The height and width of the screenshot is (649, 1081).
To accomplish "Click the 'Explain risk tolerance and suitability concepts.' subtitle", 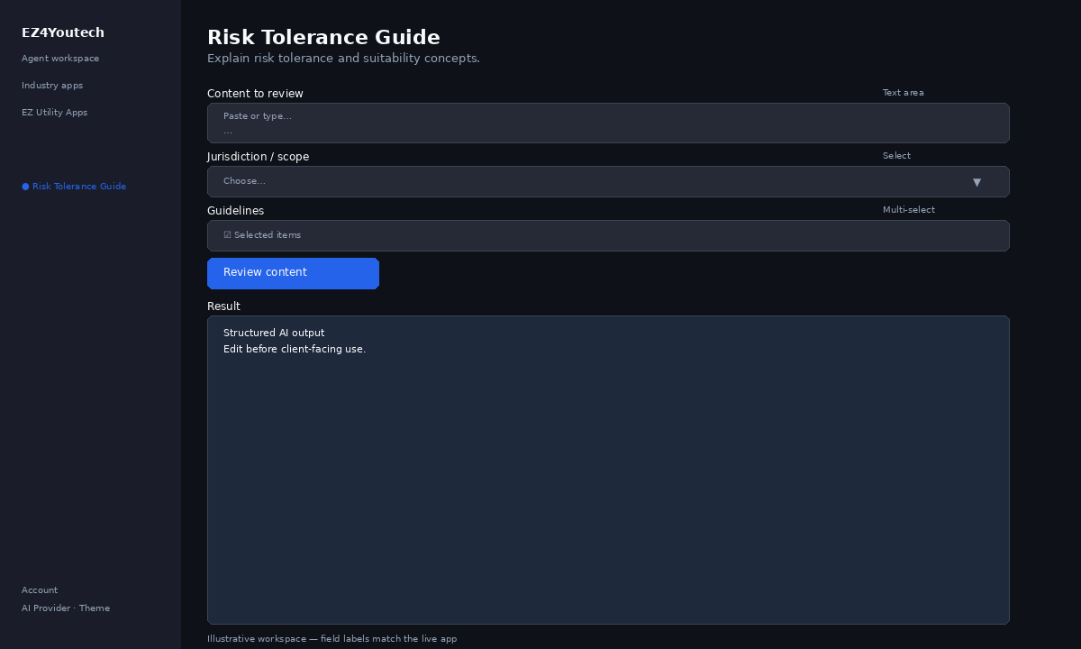I will tap(343, 59).
